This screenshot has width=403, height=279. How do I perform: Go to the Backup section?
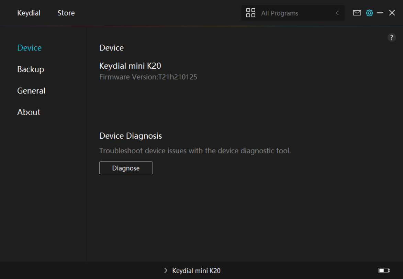coord(31,69)
